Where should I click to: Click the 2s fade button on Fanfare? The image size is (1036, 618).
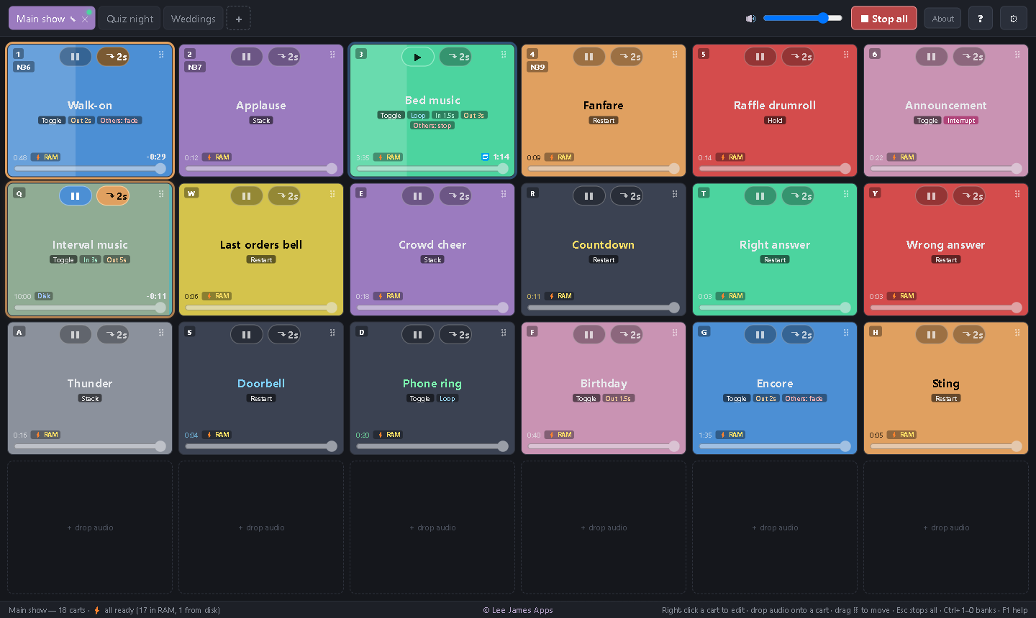627,57
